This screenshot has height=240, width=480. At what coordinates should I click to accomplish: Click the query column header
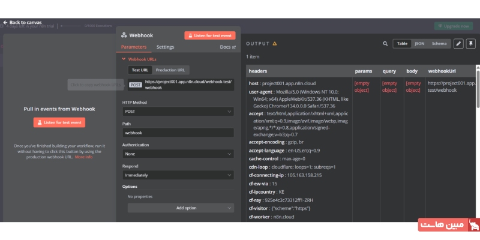tap(389, 71)
